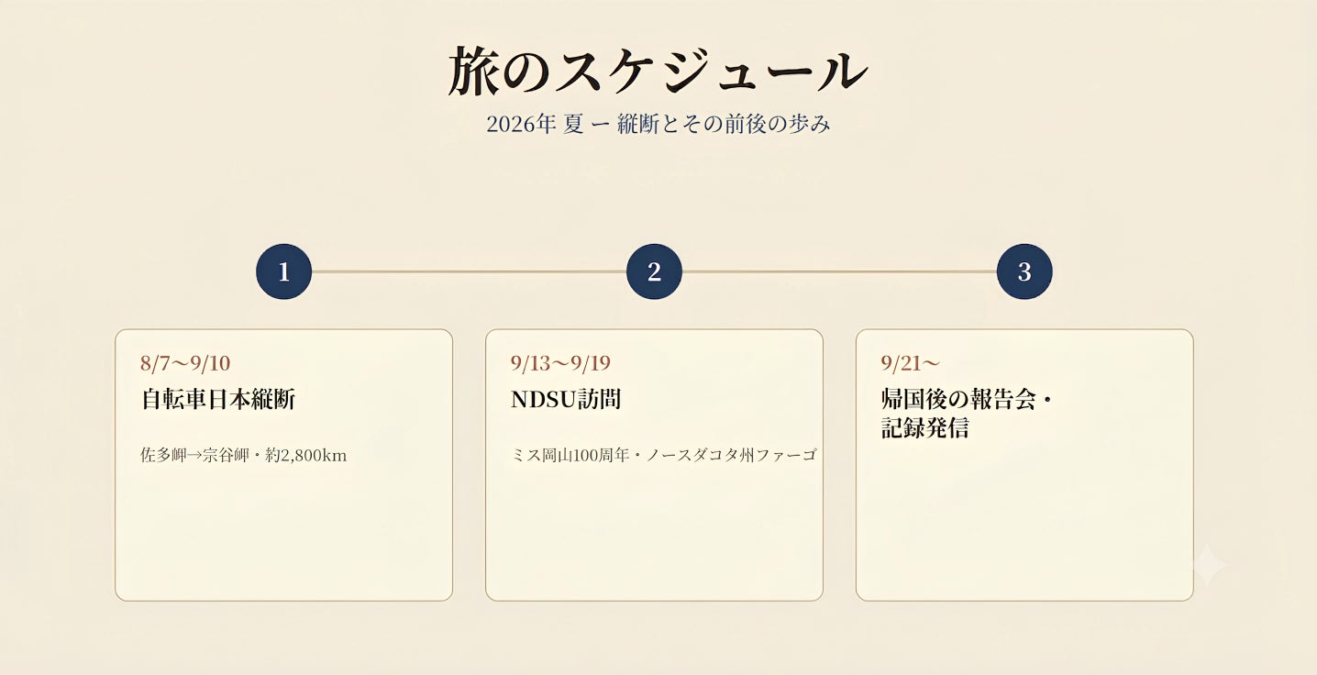Click the step 1 circle marker
Image resolution: width=1317 pixels, height=675 pixels.
(x=283, y=271)
